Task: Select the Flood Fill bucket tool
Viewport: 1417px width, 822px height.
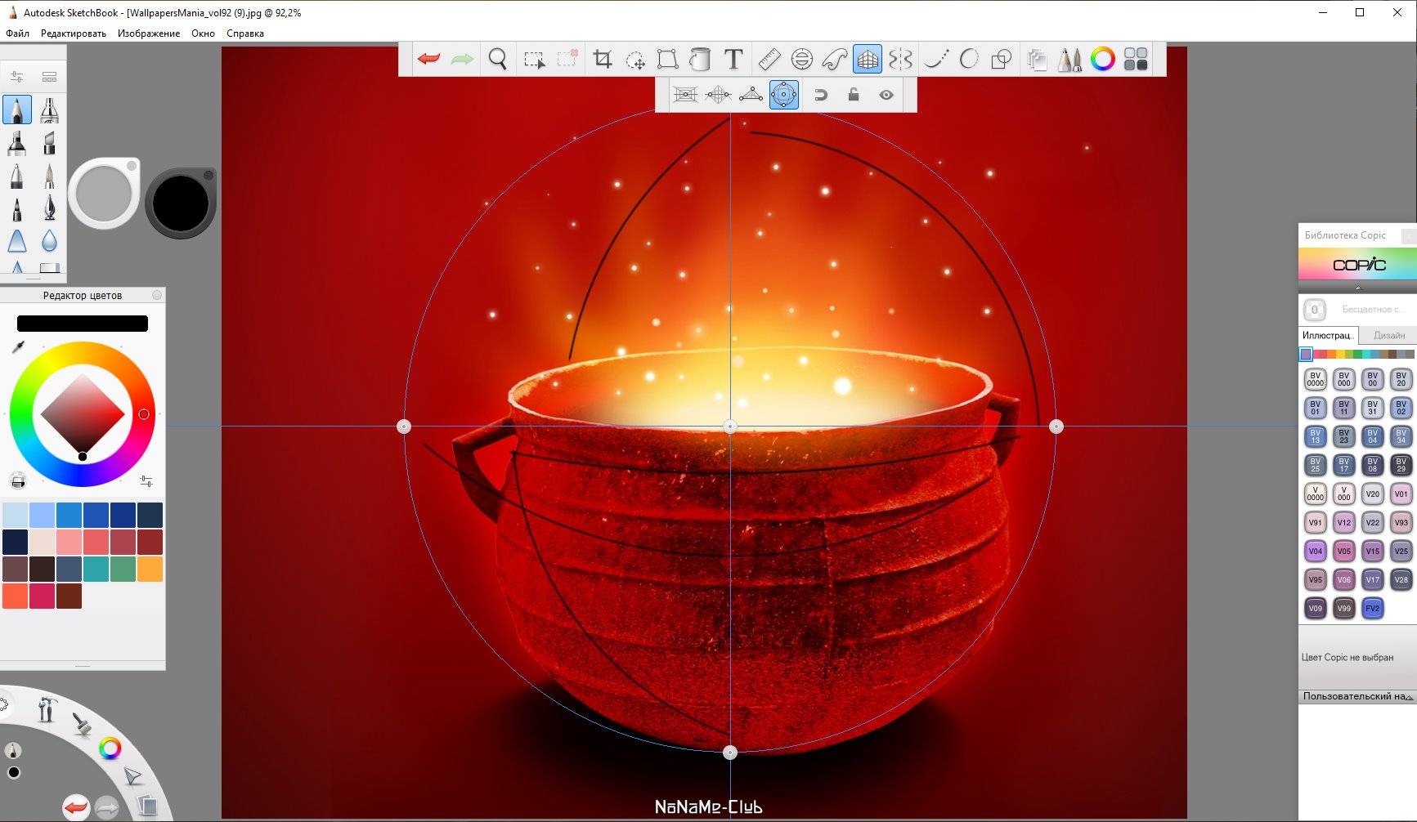Action: click(x=700, y=59)
